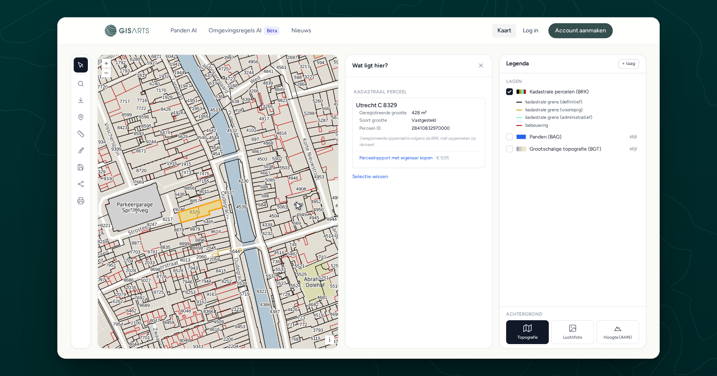Click the Kadastrale percelen color swatch

[521, 92]
